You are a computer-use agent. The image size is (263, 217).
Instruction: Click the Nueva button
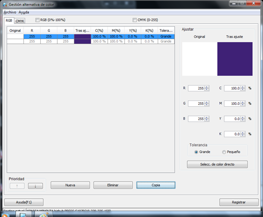tap(70, 185)
